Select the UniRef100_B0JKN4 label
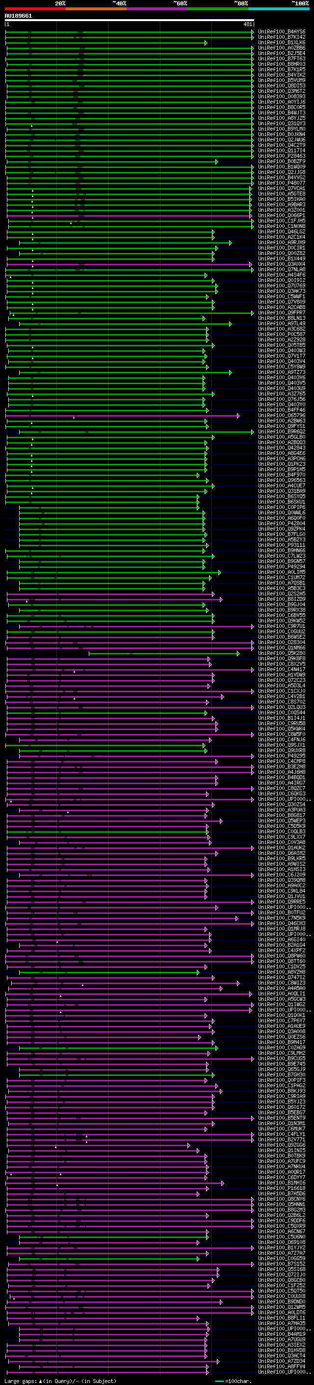 tap(282, 135)
